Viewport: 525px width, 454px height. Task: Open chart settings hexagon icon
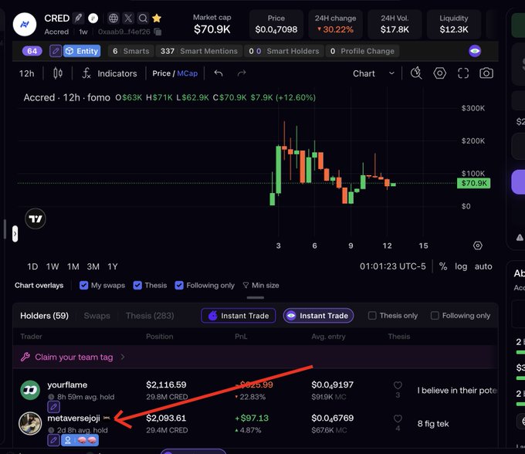(x=439, y=73)
